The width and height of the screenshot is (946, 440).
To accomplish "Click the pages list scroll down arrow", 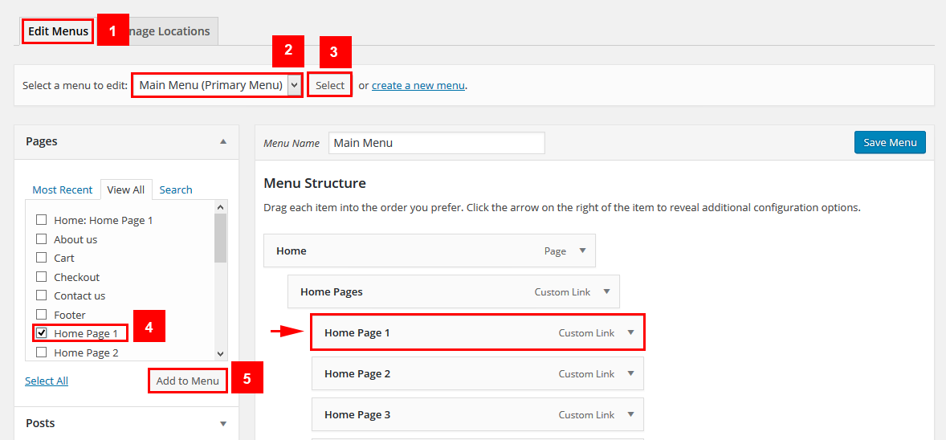I will pyautogui.click(x=221, y=353).
